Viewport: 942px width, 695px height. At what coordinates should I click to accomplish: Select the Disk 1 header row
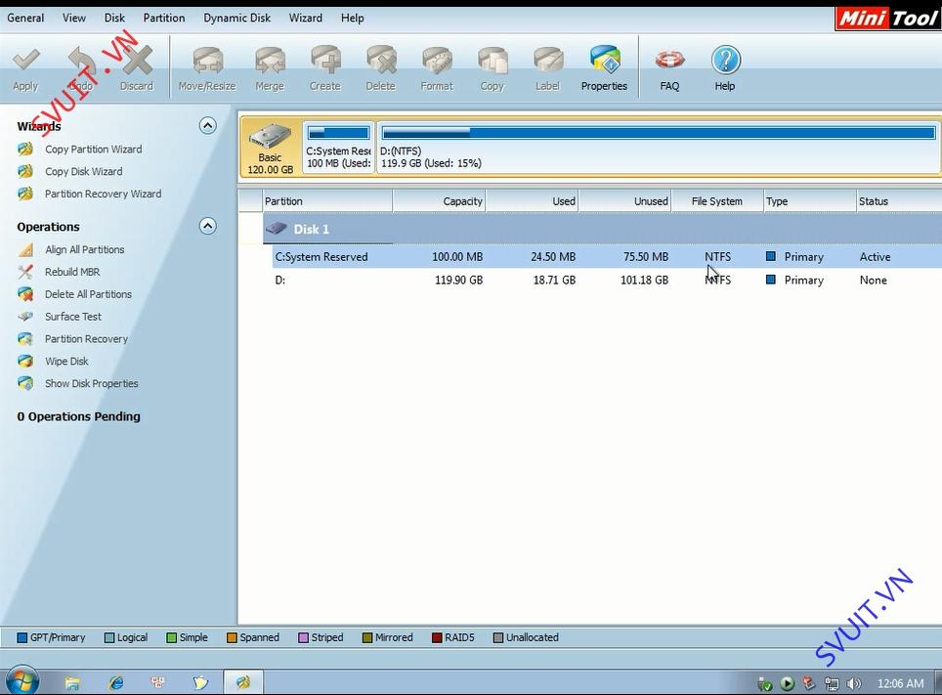[602, 229]
